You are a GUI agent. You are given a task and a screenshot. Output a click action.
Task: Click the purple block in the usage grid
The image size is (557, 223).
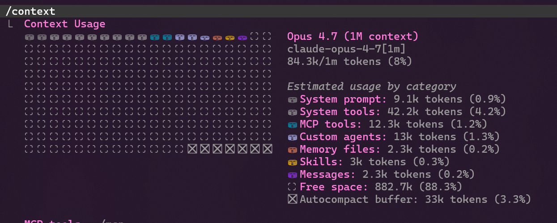click(242, 37)
